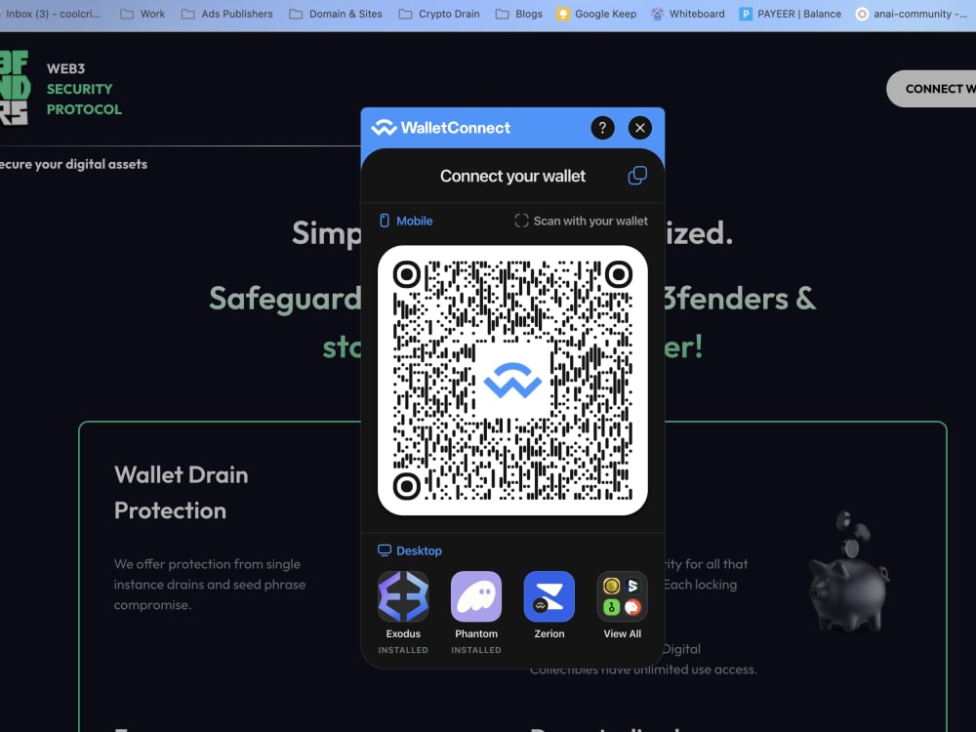Open the Ads Publishers bookmark folder
The image size is (976, 732).
tap(227, 14)
